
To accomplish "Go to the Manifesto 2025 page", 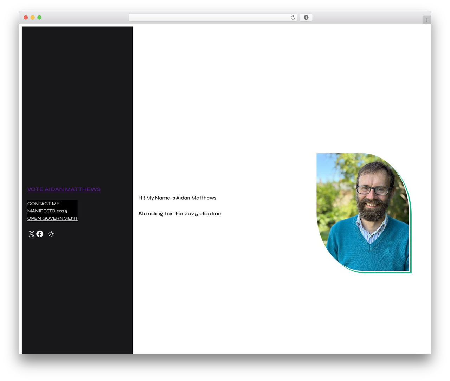I will coord(47,211).
